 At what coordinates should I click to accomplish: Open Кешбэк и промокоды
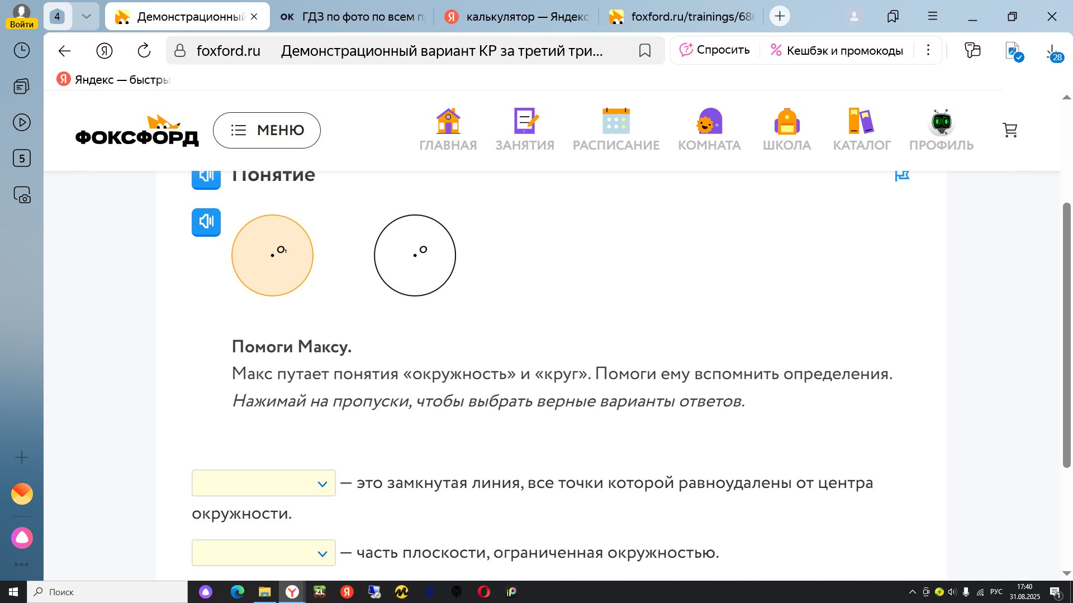pyautogui.click(x=837, y=50)
